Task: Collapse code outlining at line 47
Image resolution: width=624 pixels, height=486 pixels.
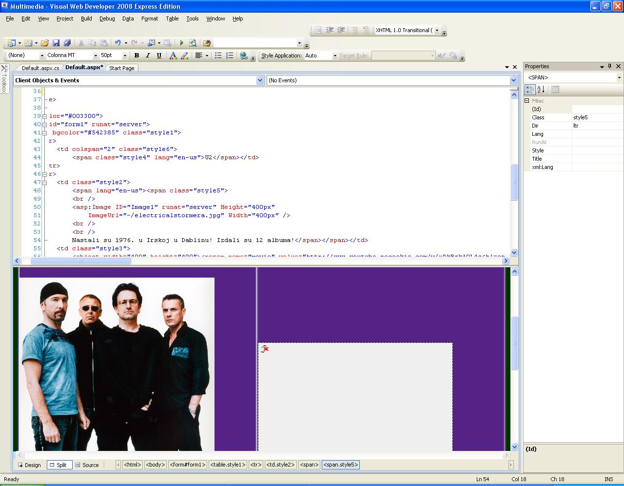Action: (45, 182)
